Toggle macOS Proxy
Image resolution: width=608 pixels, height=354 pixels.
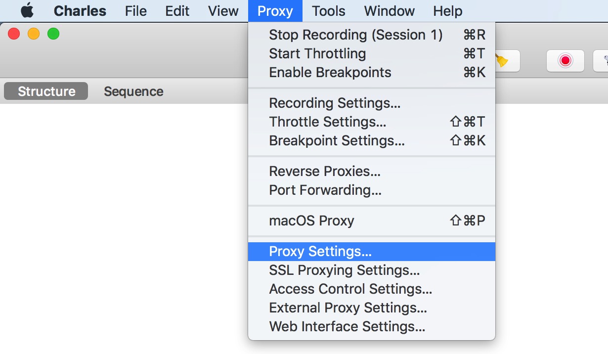(372, 221)
